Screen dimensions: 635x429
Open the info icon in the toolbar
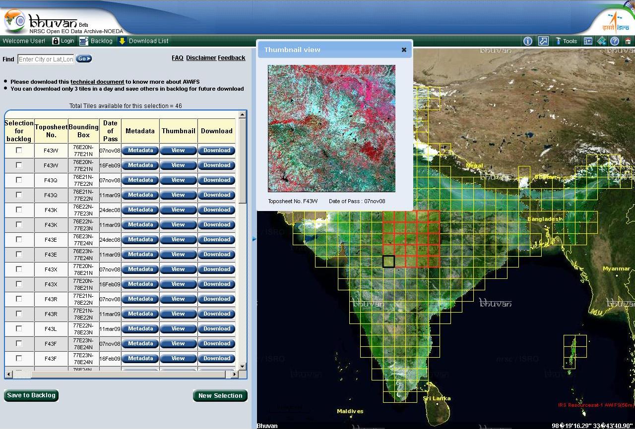pos(528,41)
